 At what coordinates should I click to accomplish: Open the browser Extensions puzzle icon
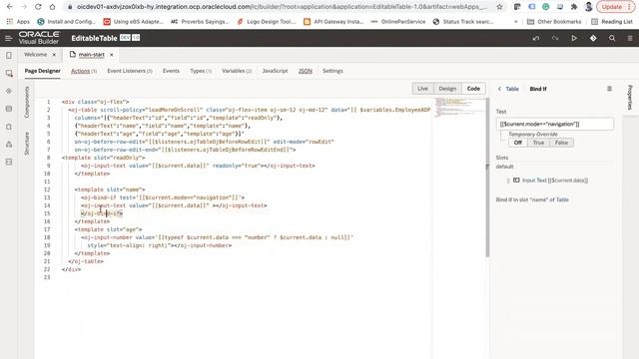click(x=574, y=7)
